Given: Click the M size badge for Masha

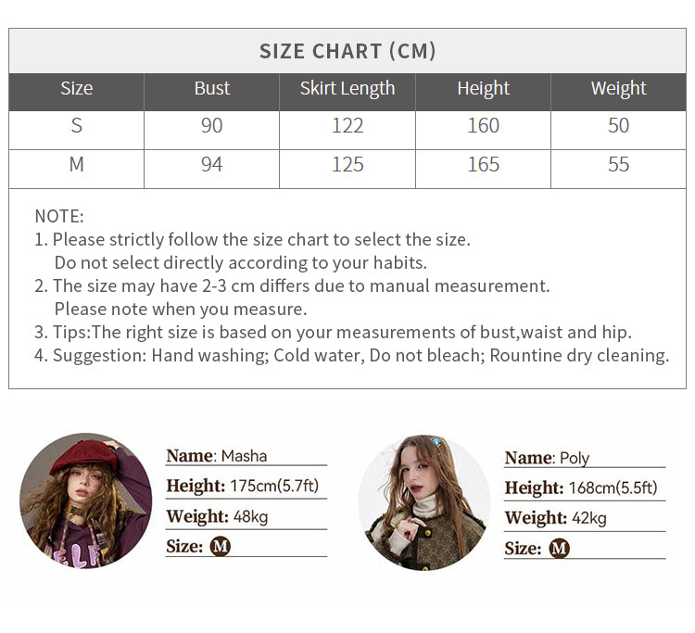Looking at the screenshot, I should pos(221,546).
